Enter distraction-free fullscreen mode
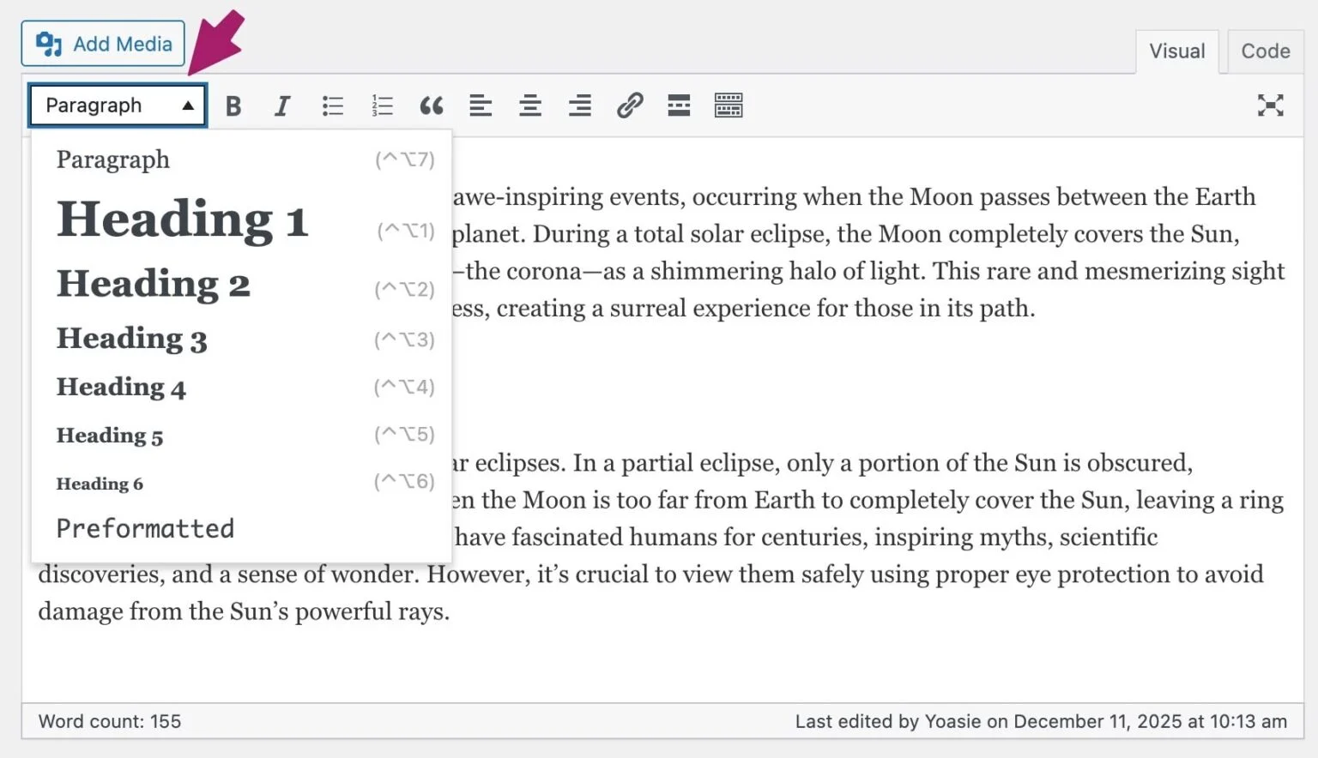The width and height of the screenshot is (1318, 758). (1271, 105)
